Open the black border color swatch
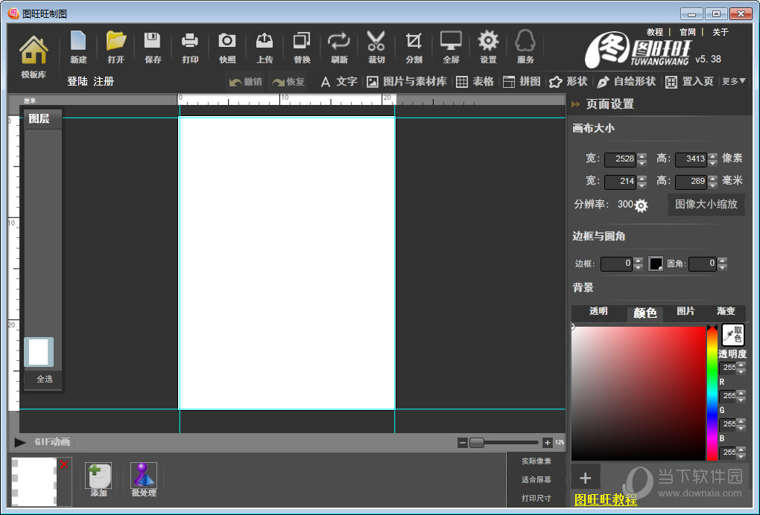This screenshot has height=515, width=760. click(x=655, y=263)
